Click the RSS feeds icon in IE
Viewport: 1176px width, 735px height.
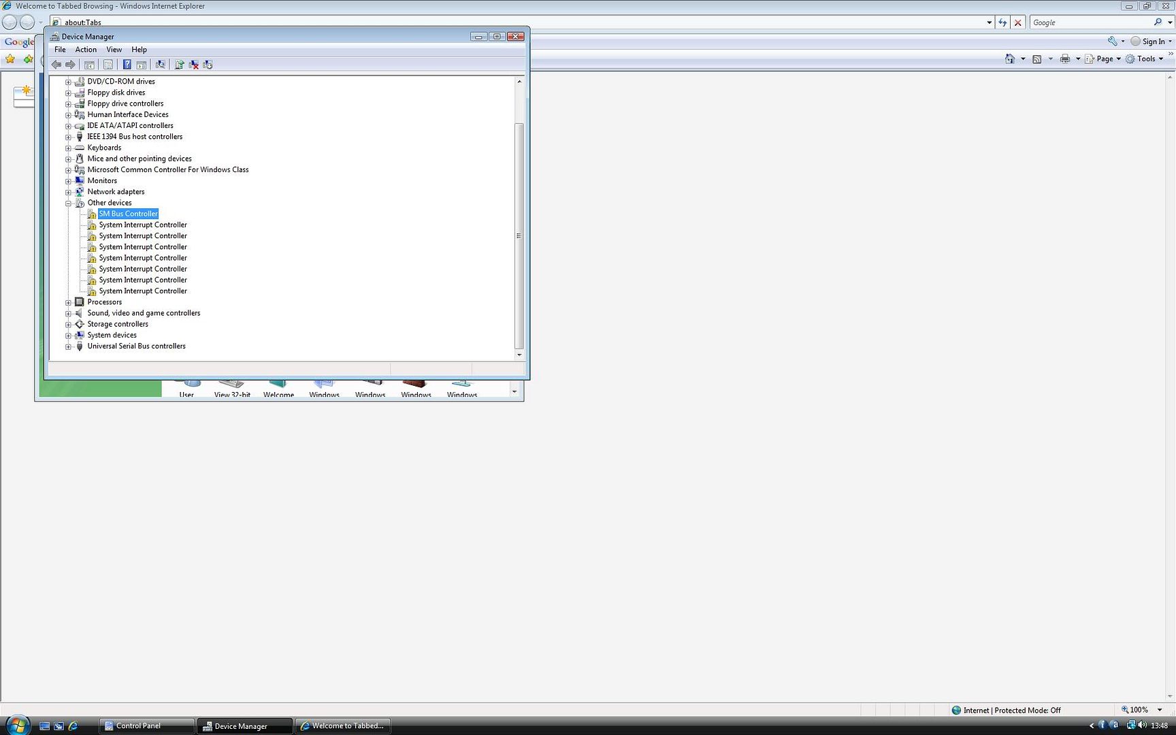point(1036,59)
